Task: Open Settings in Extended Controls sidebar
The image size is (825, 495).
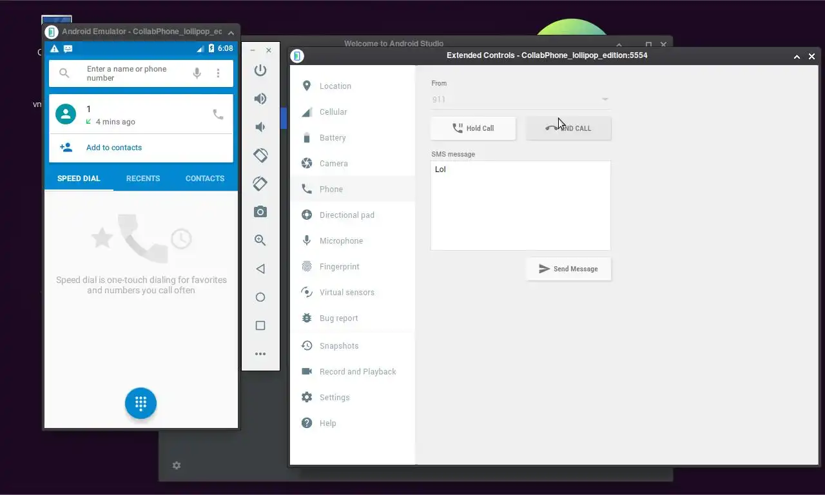Action: pos(353,397)
